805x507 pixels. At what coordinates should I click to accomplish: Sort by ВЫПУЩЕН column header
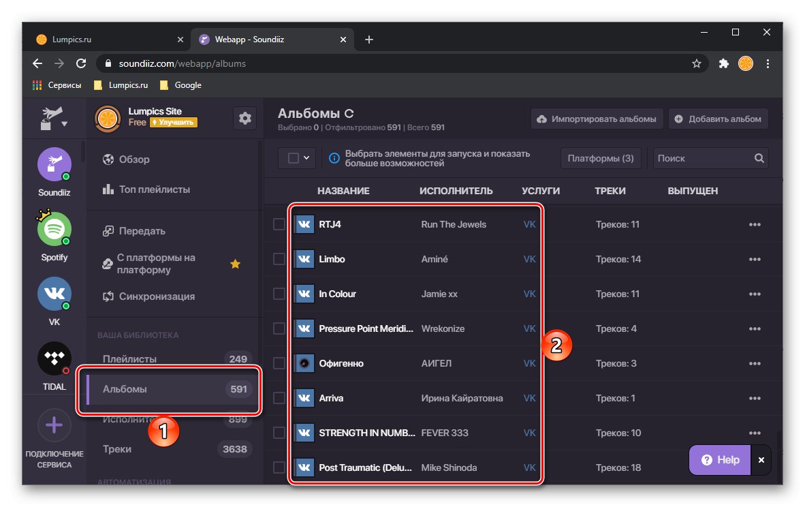[693, 191]
